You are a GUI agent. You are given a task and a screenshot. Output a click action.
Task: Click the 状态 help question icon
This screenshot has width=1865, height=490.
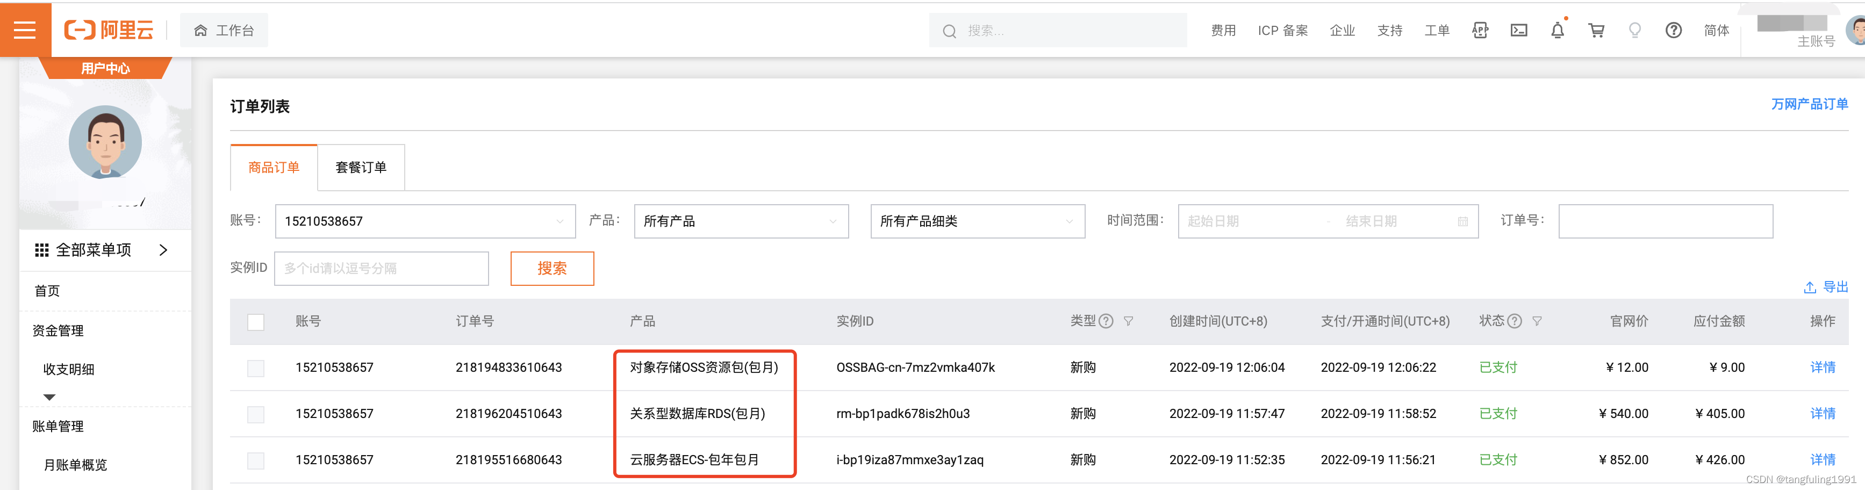[x=1514, y=321]
